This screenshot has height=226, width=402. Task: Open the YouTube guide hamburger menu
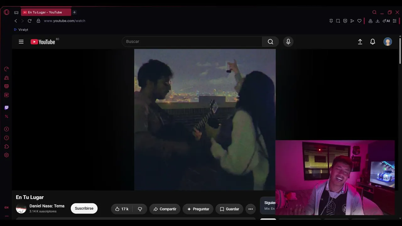21,41
